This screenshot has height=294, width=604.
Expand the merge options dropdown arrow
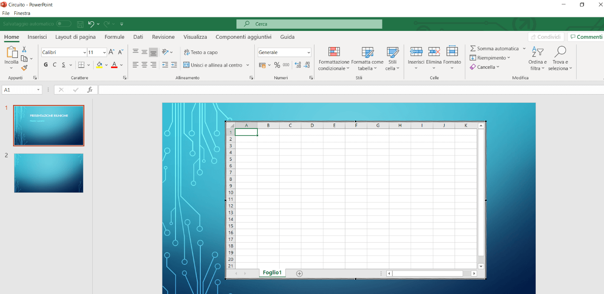pyautogui.click(x=248, y=65)
